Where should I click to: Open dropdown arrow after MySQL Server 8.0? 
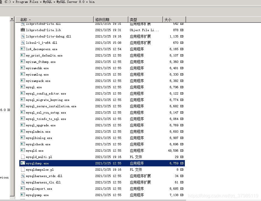tap(87, 2)
